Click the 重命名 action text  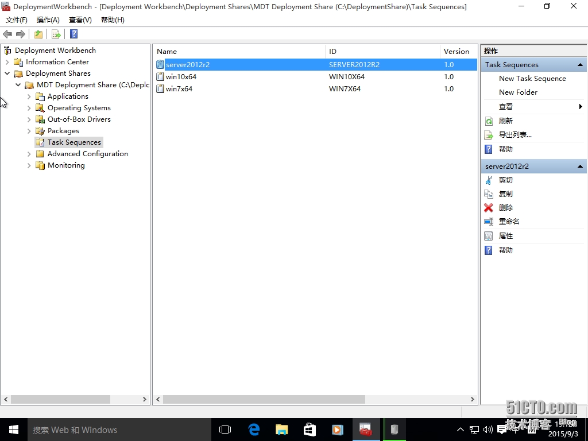coord(509,222)
